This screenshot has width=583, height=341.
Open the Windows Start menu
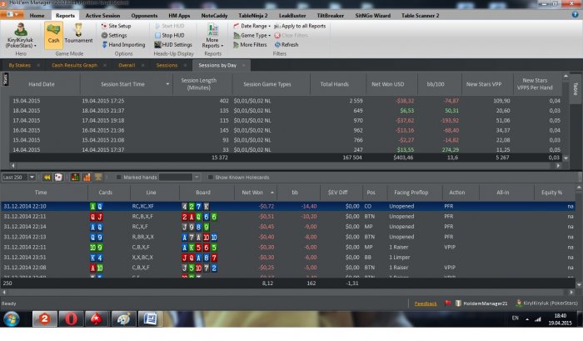(x=12, y=319)
